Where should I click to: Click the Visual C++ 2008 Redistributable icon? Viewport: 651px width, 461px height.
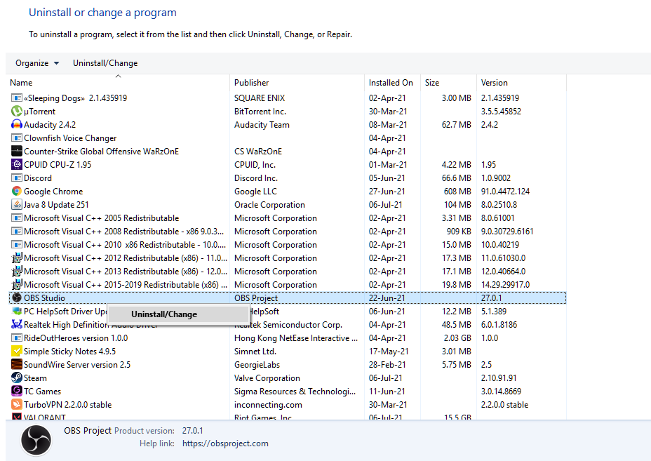pyautogui.click(x=17, y=231)
